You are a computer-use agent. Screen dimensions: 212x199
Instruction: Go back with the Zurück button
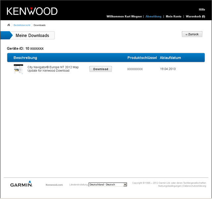point(192,34)
